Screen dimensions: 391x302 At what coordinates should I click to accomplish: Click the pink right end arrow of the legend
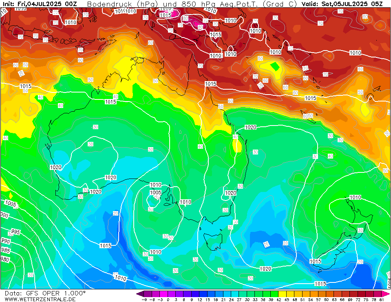[x=386, y=293]
